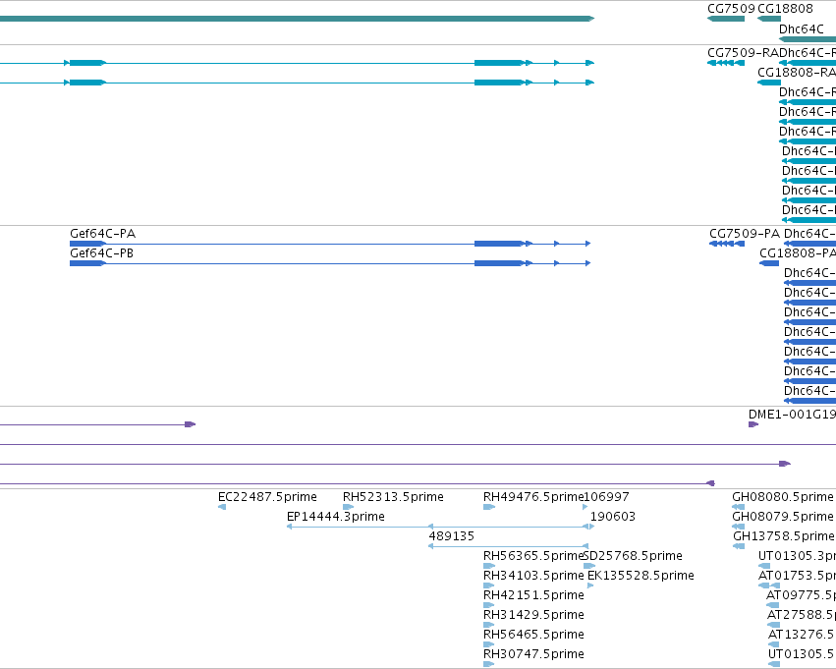Select the UT01305.5 EST feature at bottom
This screenshot has height=669, width=836.
point(774,664)
